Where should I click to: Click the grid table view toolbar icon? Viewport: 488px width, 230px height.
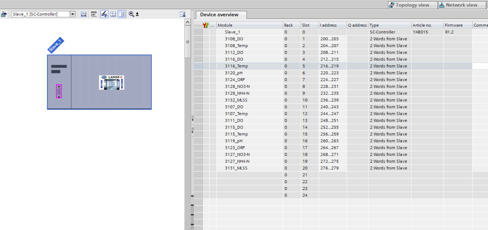pyautogui.click(x=113, y=14)
